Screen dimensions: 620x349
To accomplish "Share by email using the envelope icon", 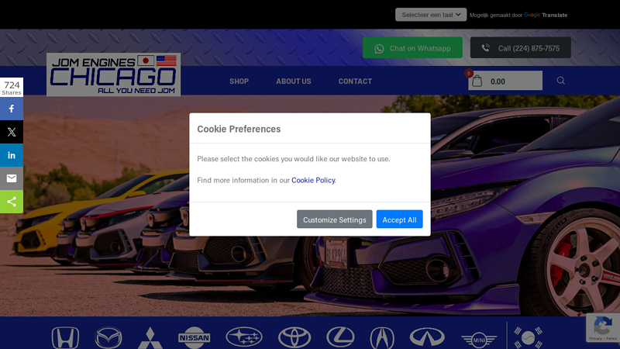I will (x=12, y=178).
